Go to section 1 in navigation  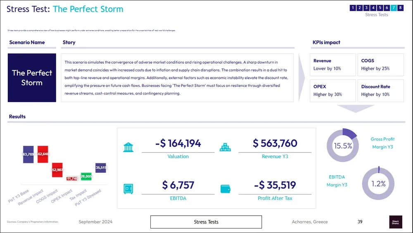(353, 7)
